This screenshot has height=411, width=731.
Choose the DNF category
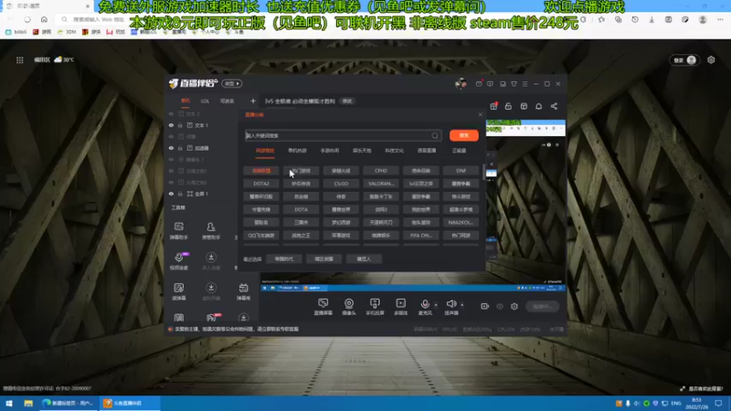click(x=461, y=171)
